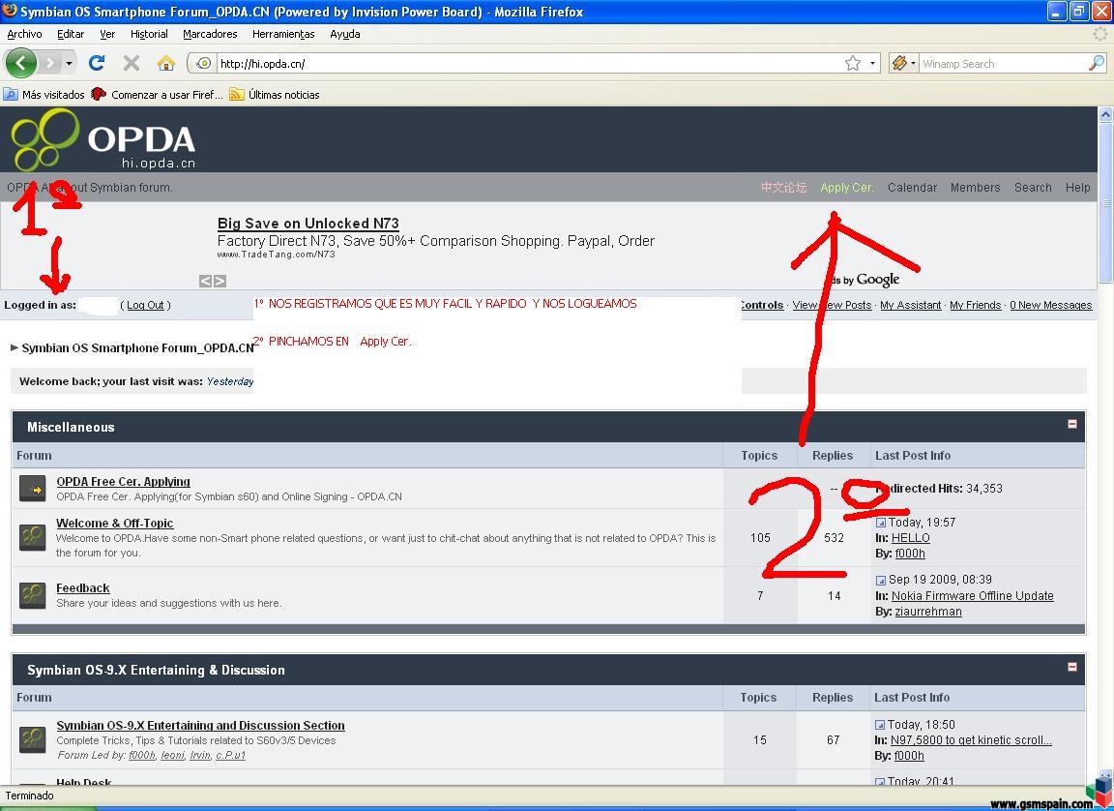Click the Log Out link
The image size is (1114, 811).
tap(146, 305)
